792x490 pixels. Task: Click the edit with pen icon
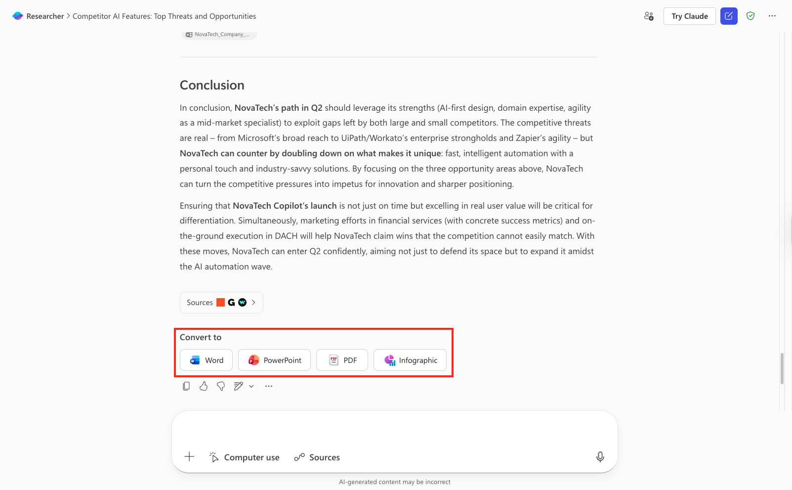click(239, 386)
